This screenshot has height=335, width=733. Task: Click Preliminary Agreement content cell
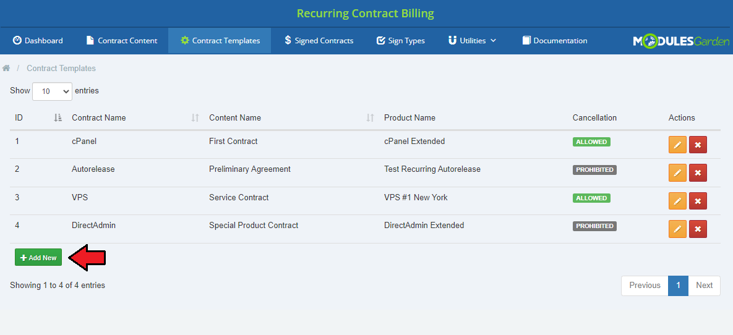250,169
